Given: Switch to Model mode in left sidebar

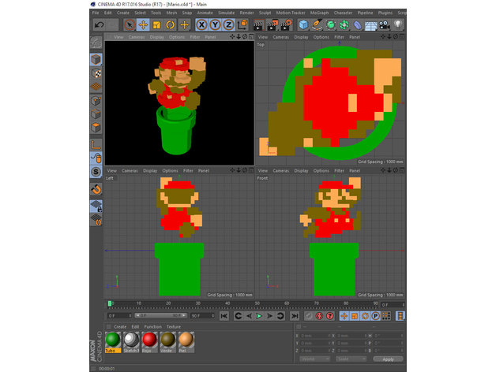Looking at the screenshot, I should tap(96, 59).
